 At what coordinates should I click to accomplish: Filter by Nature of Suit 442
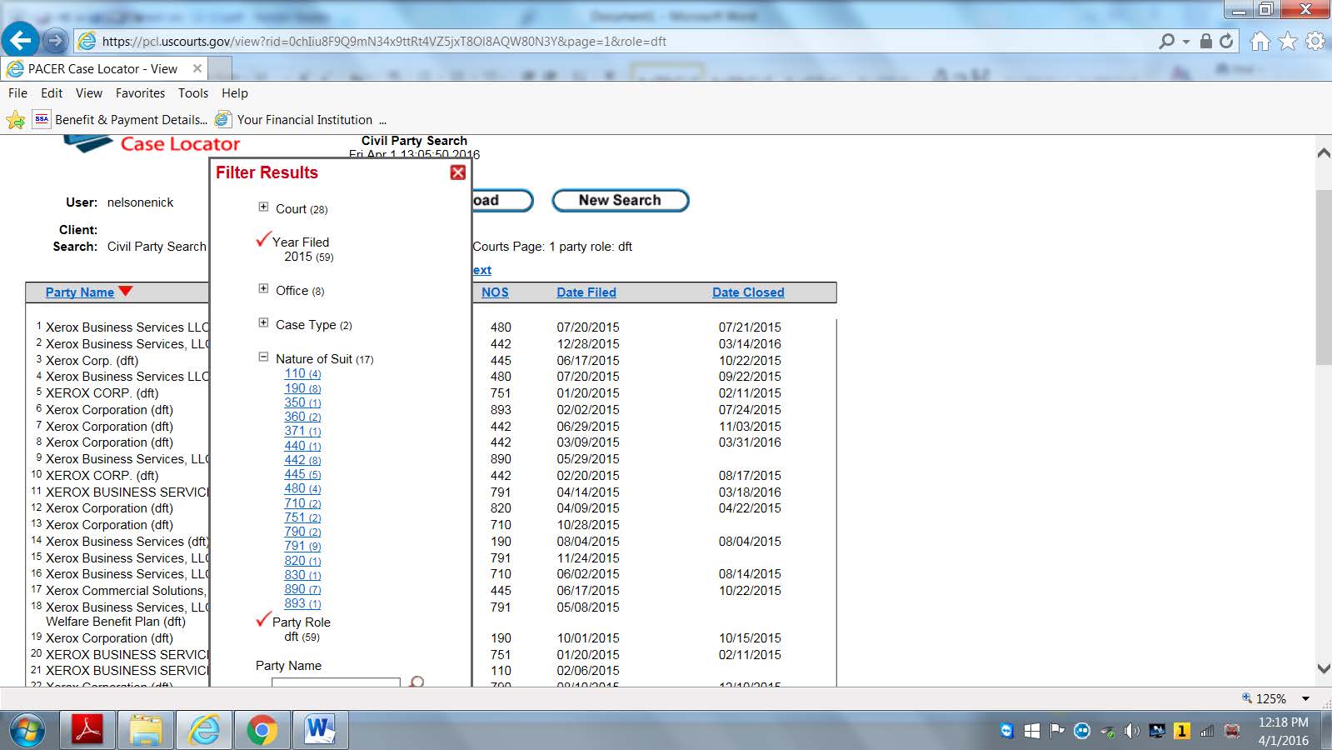click(x=302, y=460)
